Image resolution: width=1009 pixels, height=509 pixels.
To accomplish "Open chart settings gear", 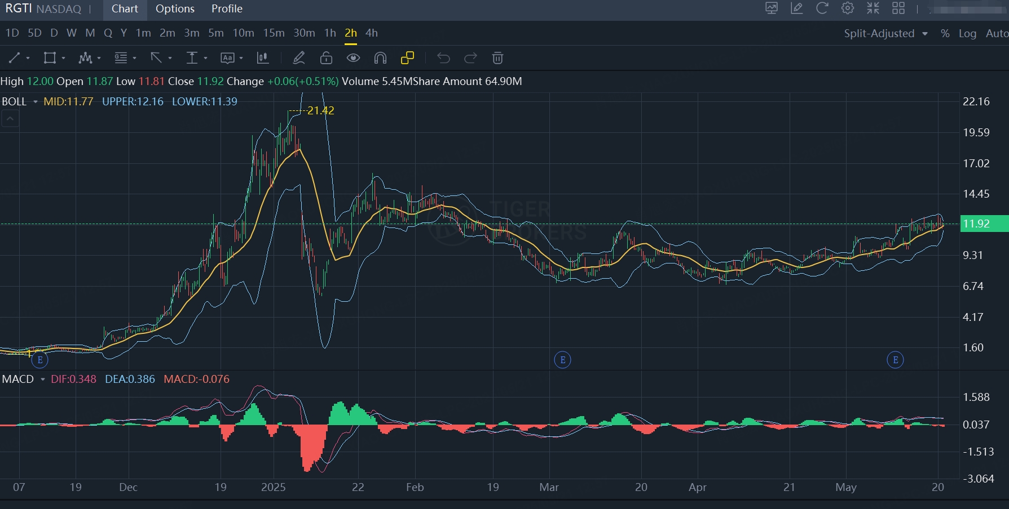I will point(848,8).
